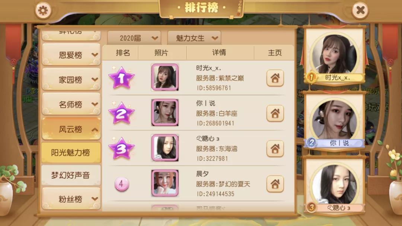
Task: Open the 魅力女生 category dropdown
Action: [x=194, y=38]
